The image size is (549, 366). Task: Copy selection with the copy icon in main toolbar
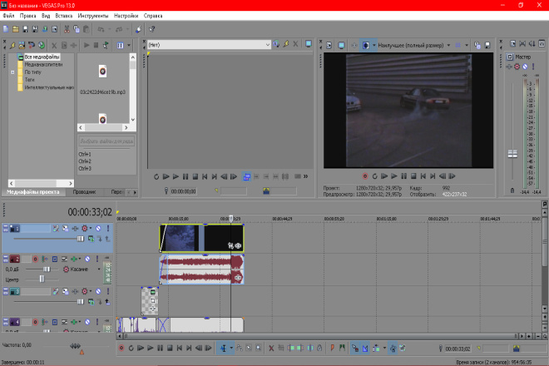[77, 29]
